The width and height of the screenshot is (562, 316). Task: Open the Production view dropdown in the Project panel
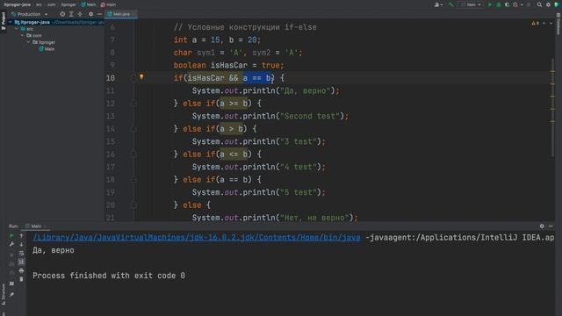tap(30, 14)
